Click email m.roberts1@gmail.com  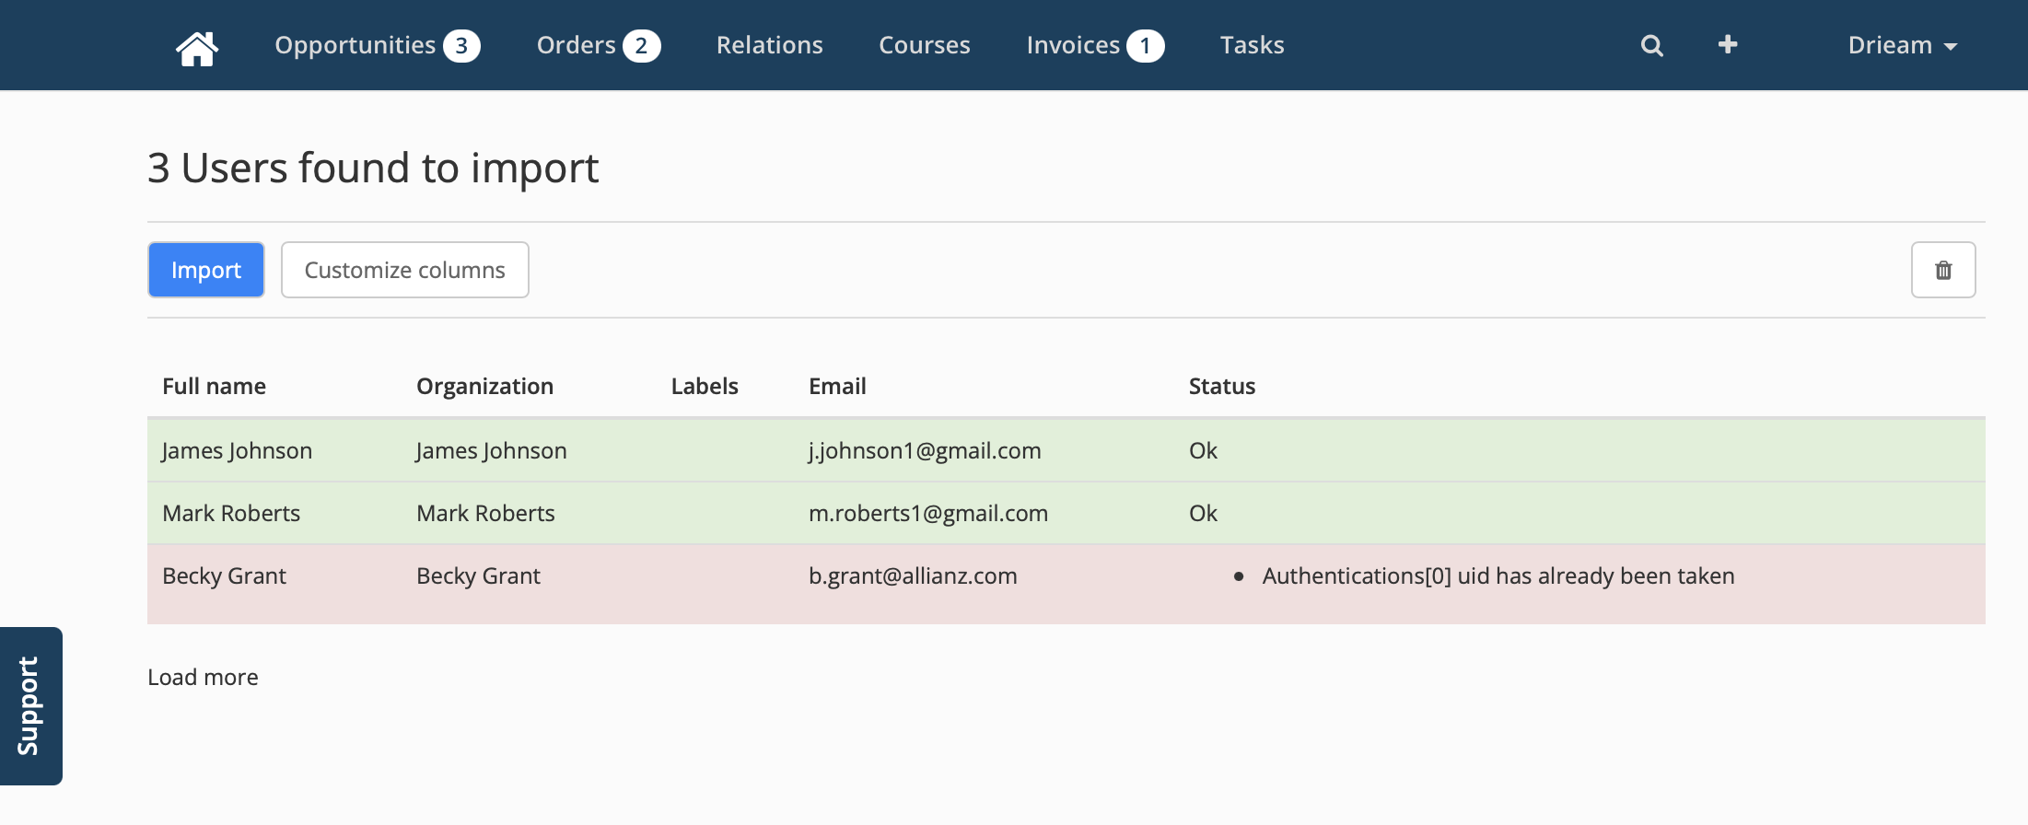click(x=928, y=513)
